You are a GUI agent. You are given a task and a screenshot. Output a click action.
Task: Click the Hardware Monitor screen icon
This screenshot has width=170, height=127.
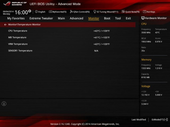143,18
